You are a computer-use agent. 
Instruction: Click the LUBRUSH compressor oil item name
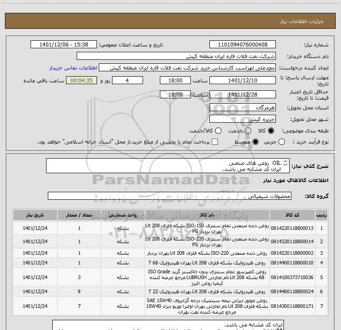[x=207, y=277]
